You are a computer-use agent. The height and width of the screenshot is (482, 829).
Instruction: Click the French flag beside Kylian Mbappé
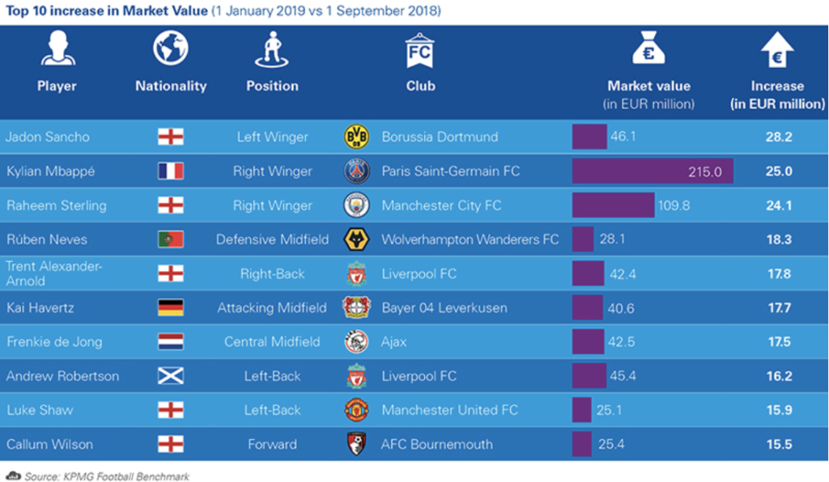coord(171,171)
